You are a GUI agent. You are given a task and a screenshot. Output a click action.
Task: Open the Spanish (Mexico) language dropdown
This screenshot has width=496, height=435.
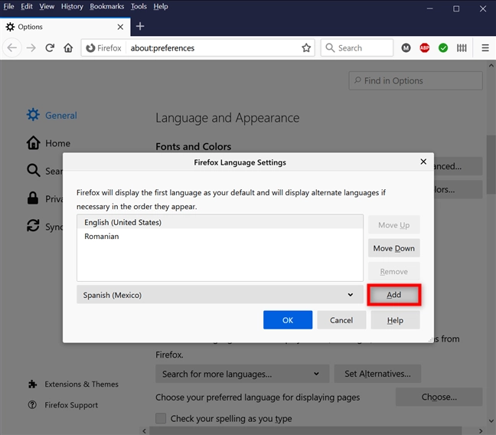coord(220,295)
